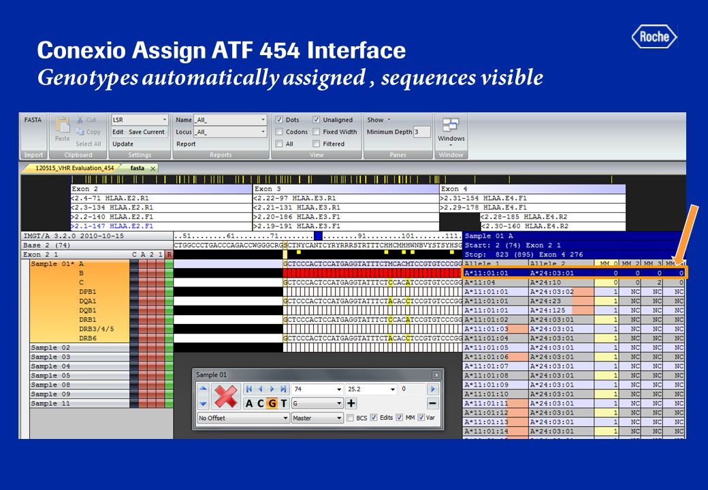Click Edit in Settings group
708x490 pixels.
pos(118,132)
